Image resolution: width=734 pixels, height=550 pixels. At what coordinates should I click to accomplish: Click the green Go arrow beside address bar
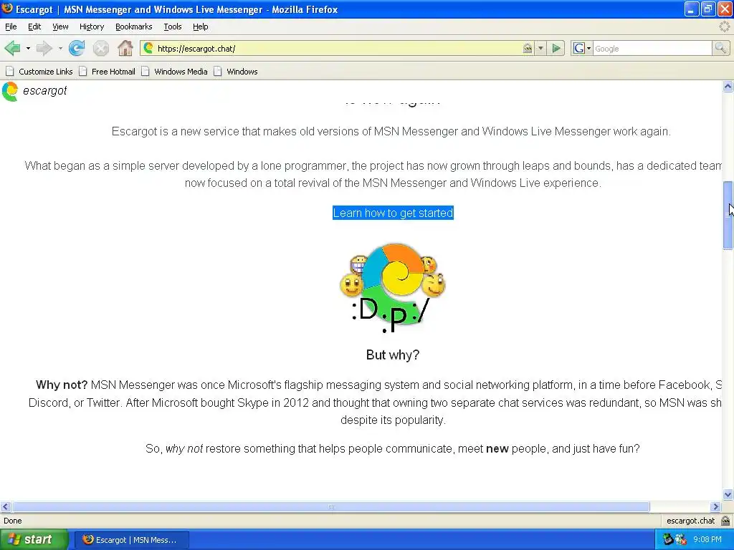pyautogui.click(x=556, y=48)
